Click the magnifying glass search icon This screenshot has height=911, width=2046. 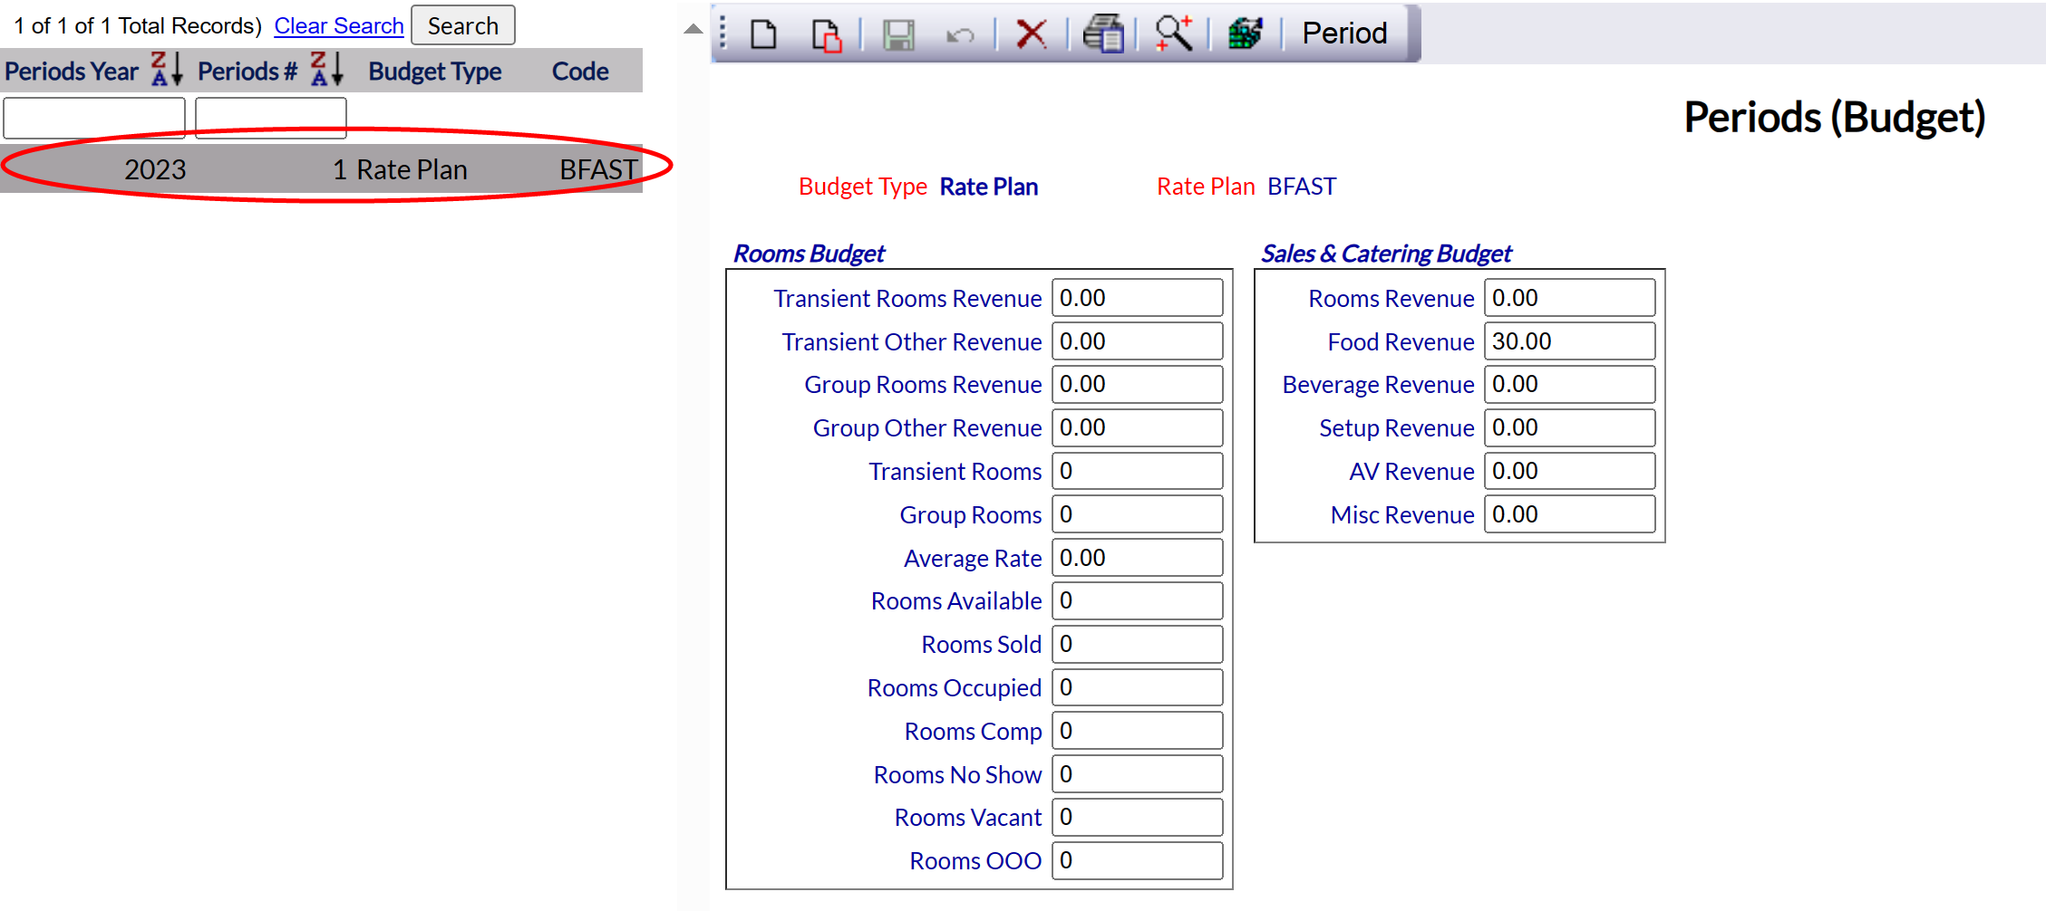pos(1173,34)
